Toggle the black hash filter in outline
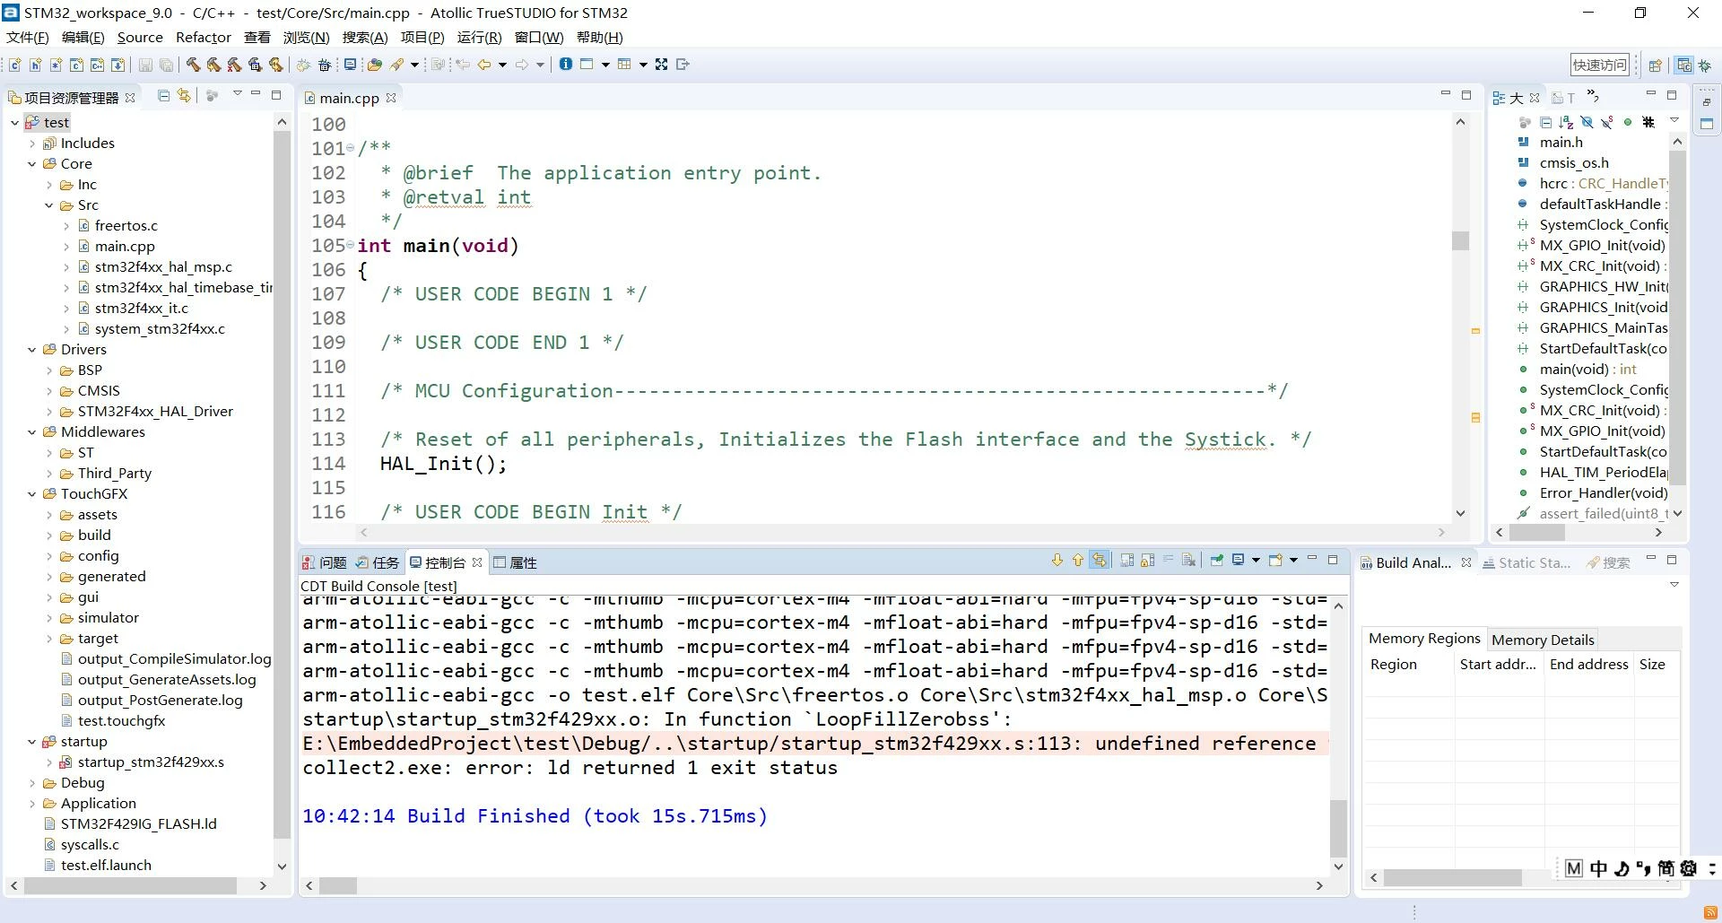This screenshot has width=1722, height=923. coord(1648,122)
